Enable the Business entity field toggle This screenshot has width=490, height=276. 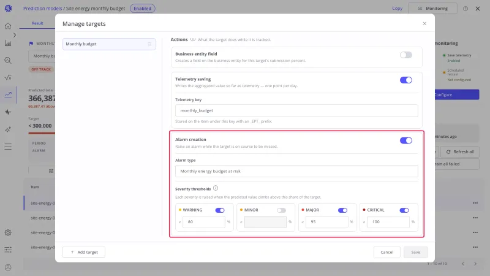(406, 55)
